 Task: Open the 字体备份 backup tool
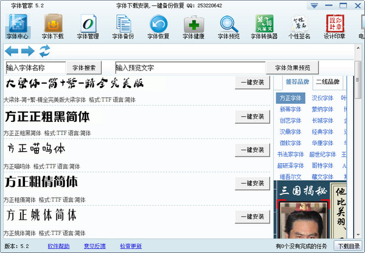(x=123, y=26)
